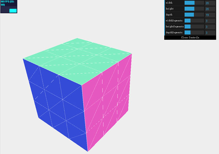The height and width of the screenshot is (154, 219).
Task: Click the heightSegments number field
Action: coord(210,27)
